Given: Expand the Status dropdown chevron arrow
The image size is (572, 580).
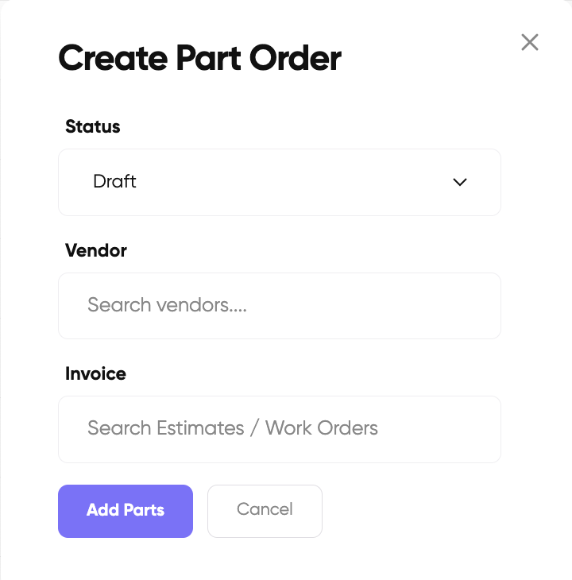Looking at the screenshot, I should (x=460, y=182).
